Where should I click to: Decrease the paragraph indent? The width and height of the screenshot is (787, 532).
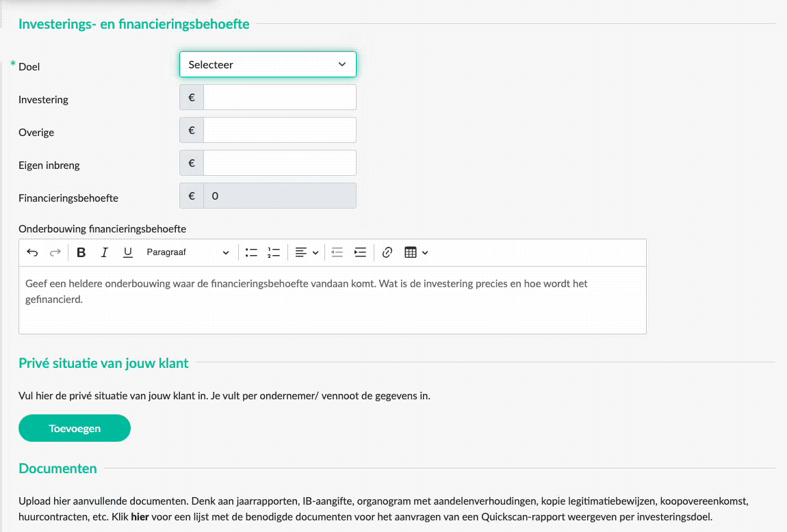tap(337, 252)
